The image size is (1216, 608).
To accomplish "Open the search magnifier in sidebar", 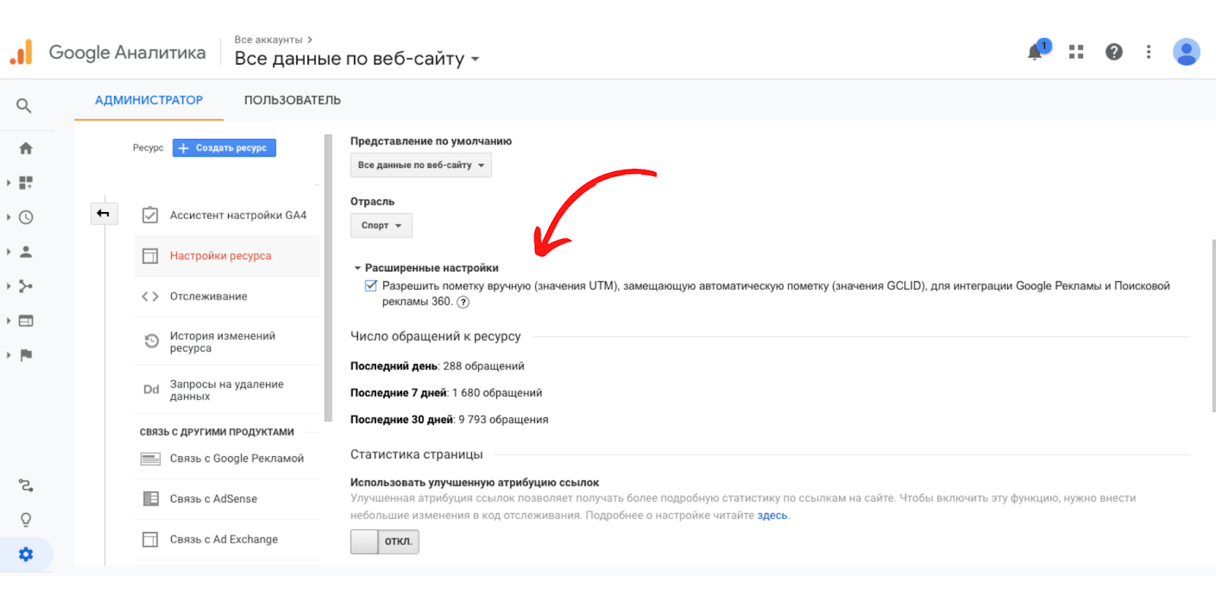I will [x=24, y=106].
